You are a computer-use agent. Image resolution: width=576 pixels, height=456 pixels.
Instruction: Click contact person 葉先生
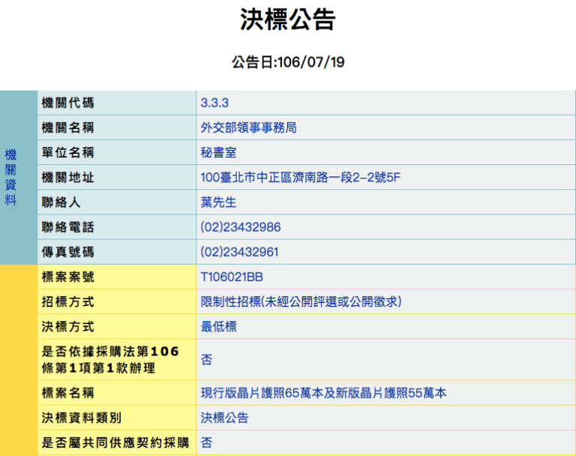pos(218,202)
